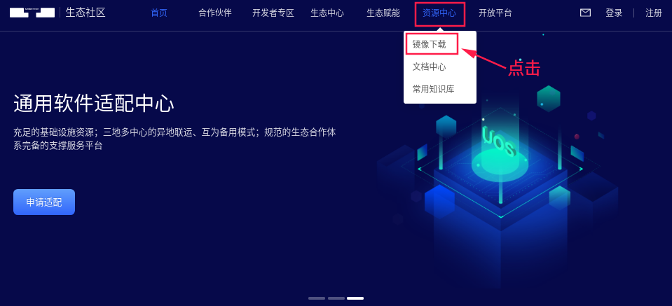Screen dimensions: 672x306
Task: Open the 开发者专区 nav item
Action: (273, 13)
